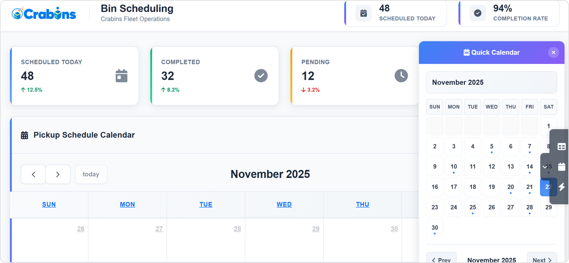Click the clock icon in Pending card
Viewport: 569px width, 263px height.
pos(401,76)
